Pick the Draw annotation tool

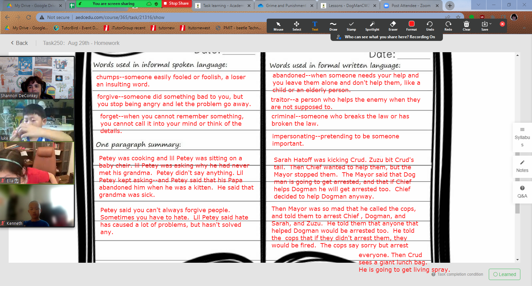(333, 26)
